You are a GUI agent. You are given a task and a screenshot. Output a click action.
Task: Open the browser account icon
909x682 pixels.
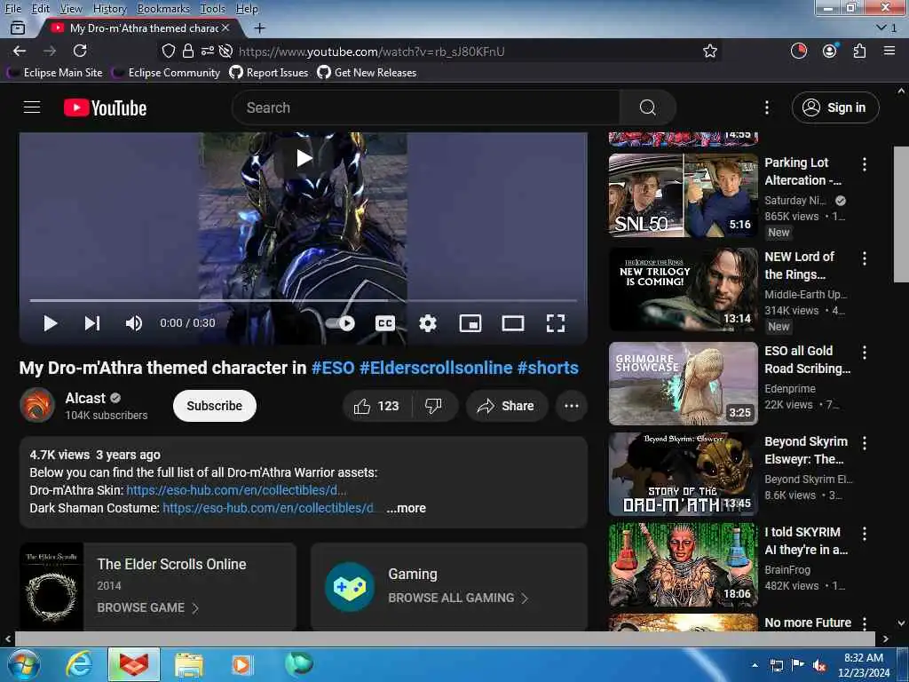pos(830,51)
